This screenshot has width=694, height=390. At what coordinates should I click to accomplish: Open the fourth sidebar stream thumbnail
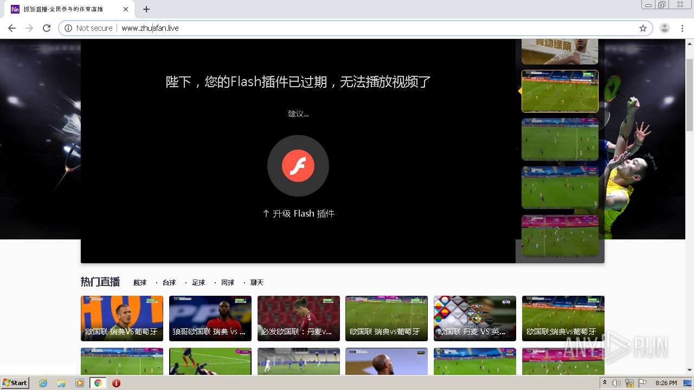pyautogui.click(x=560, y=187)
